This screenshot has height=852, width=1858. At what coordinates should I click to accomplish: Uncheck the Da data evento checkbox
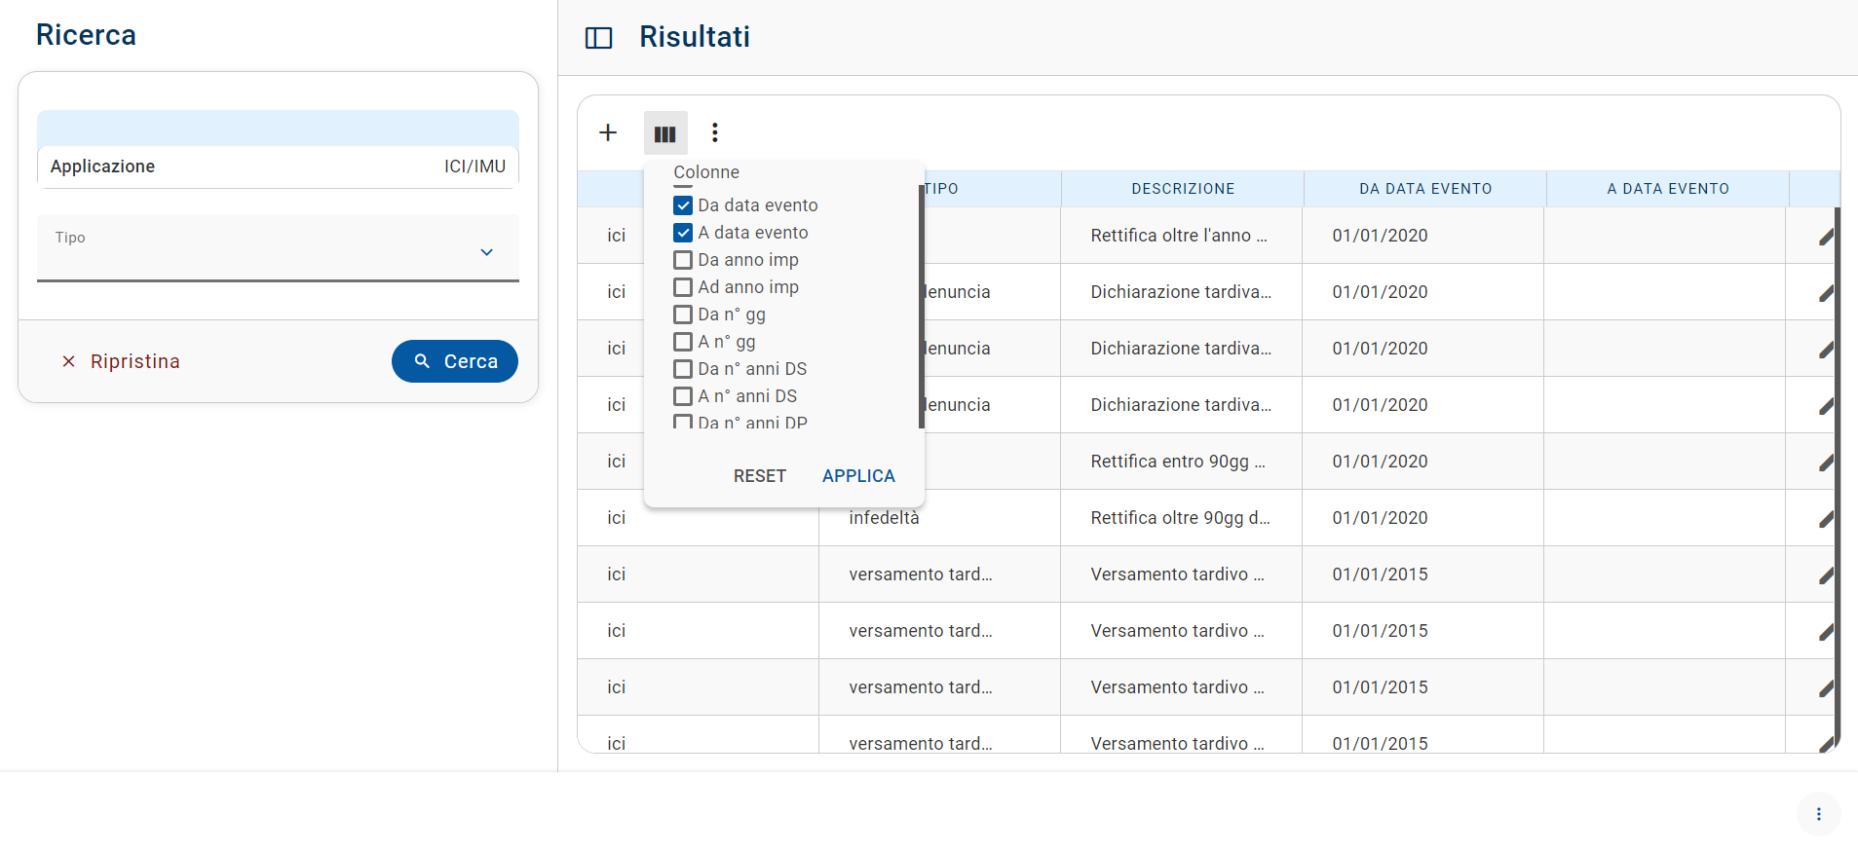pyautogui.click(x=683, y=205)
